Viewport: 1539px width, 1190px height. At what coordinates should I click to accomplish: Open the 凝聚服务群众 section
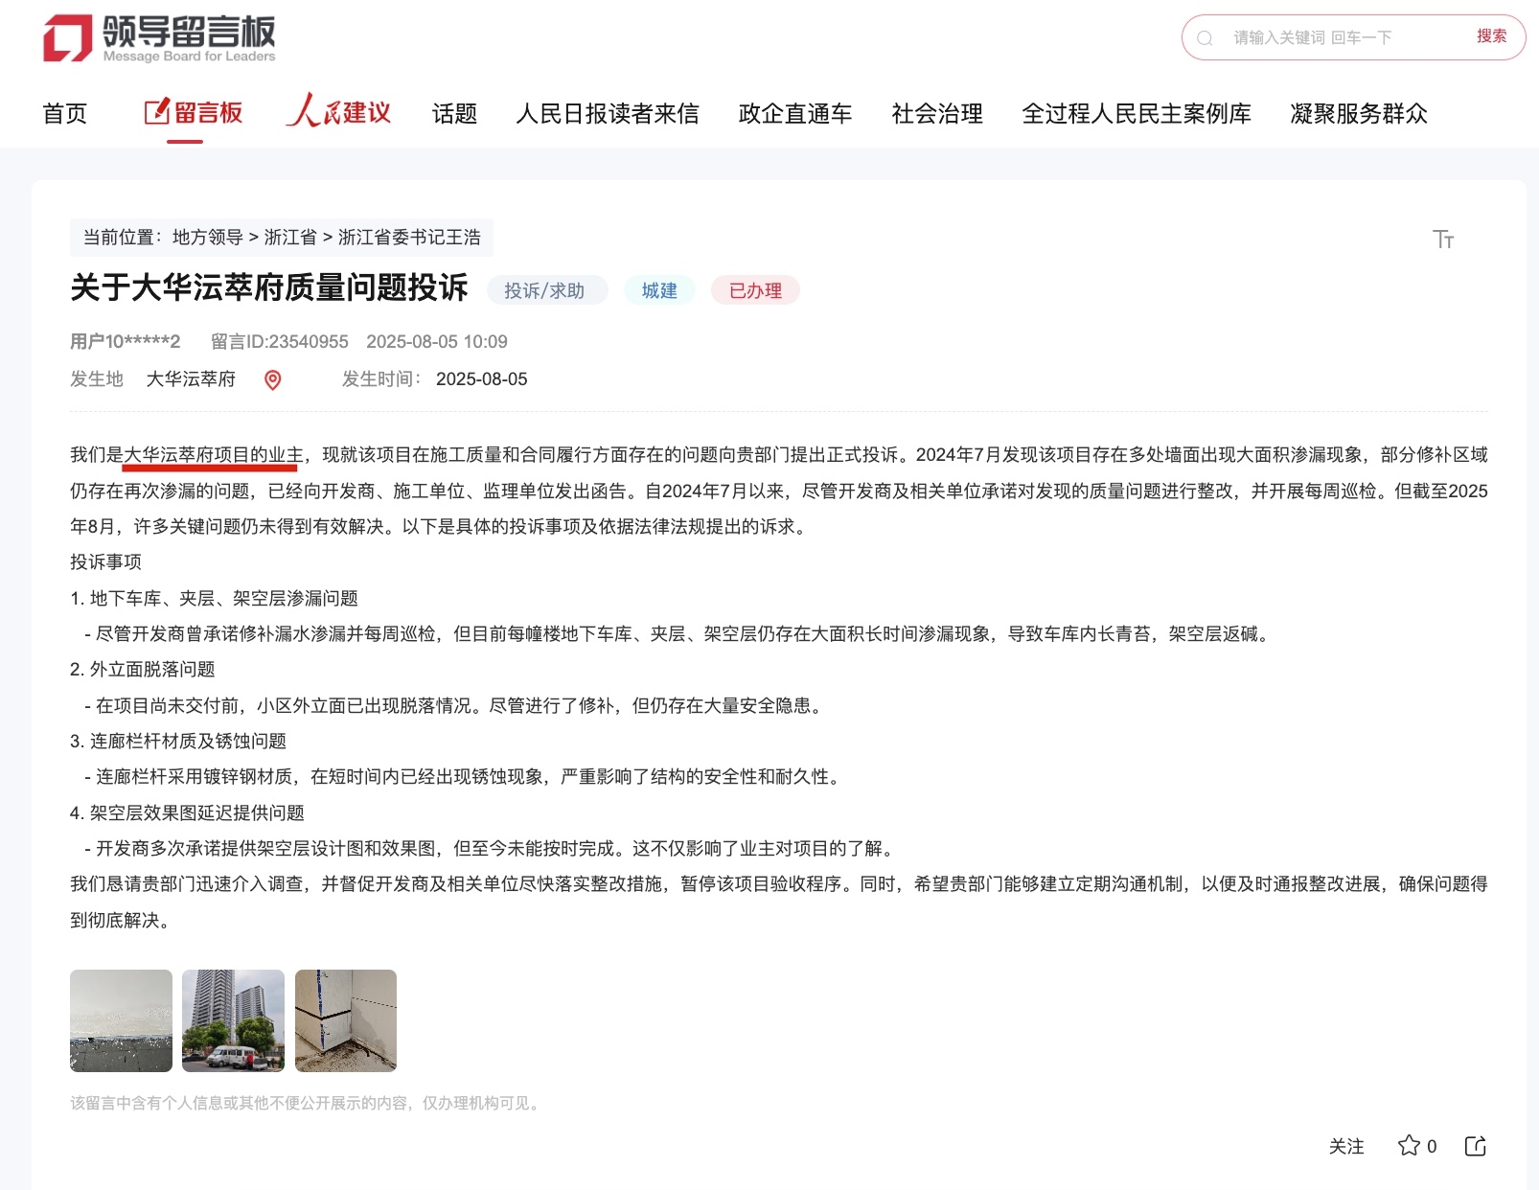pos(1359,114)
